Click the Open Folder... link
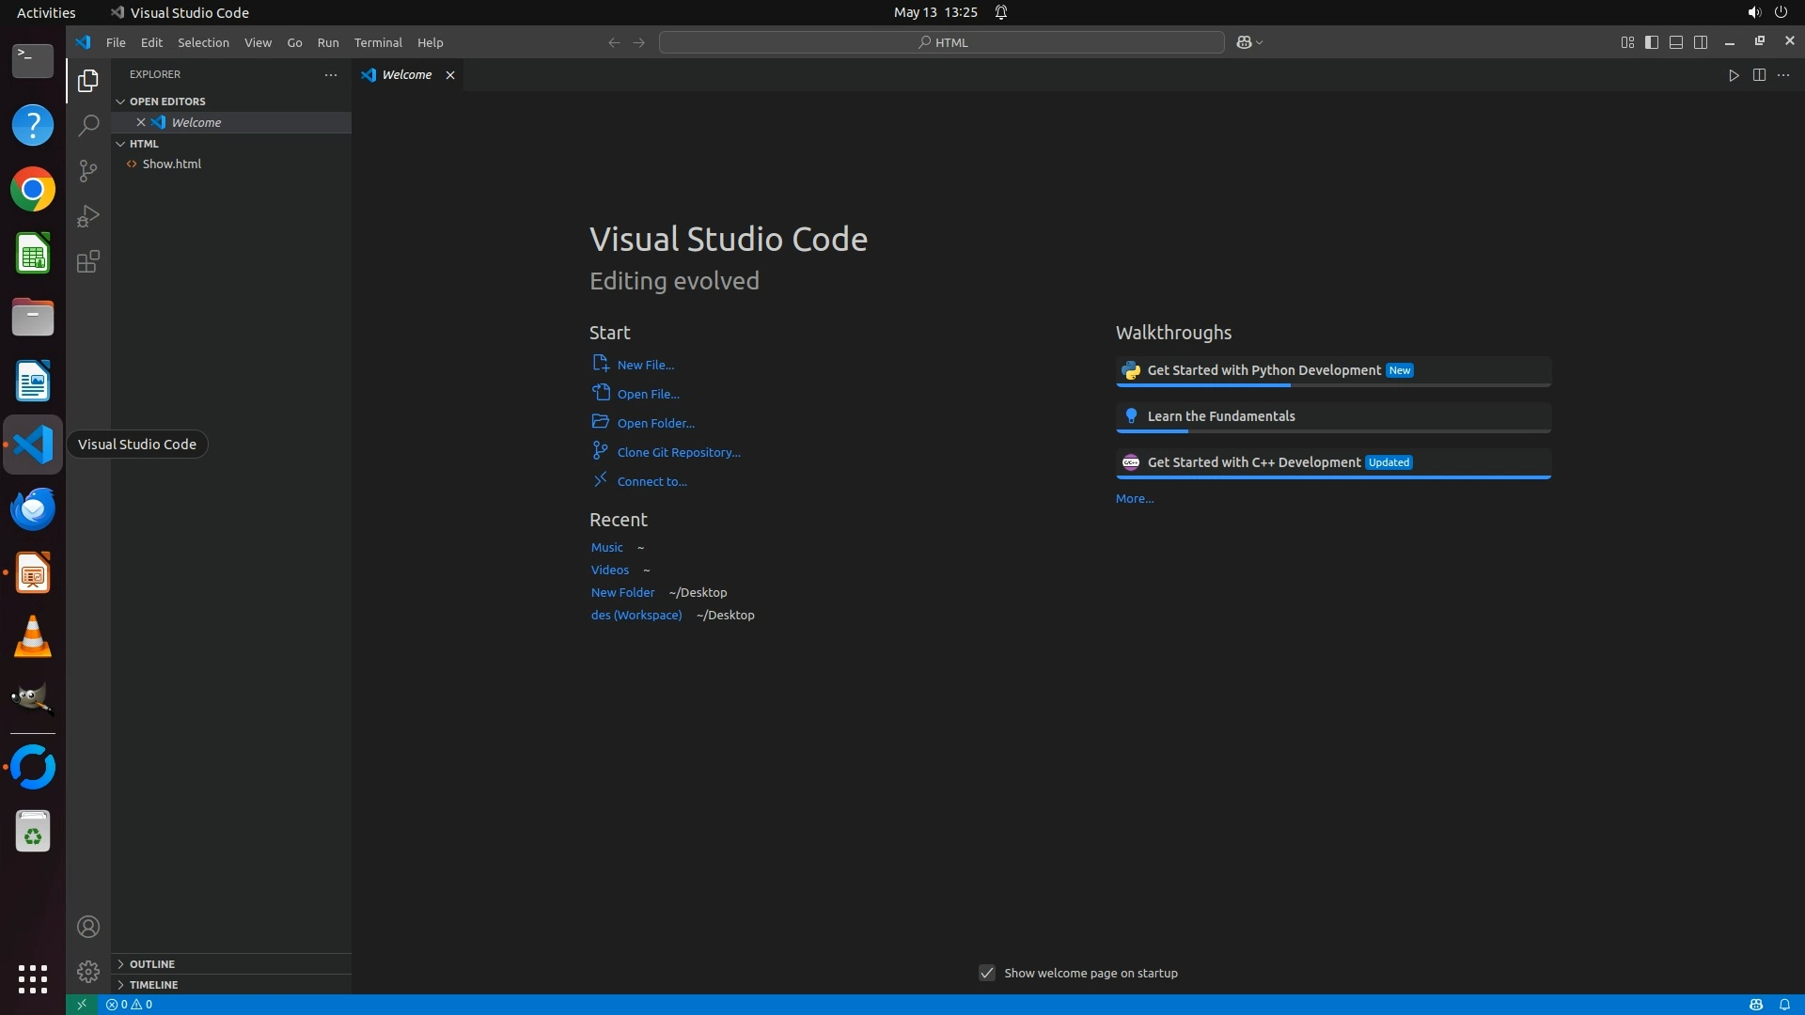Viewport: 1805px width, 1015px height. tap(655, 423)
